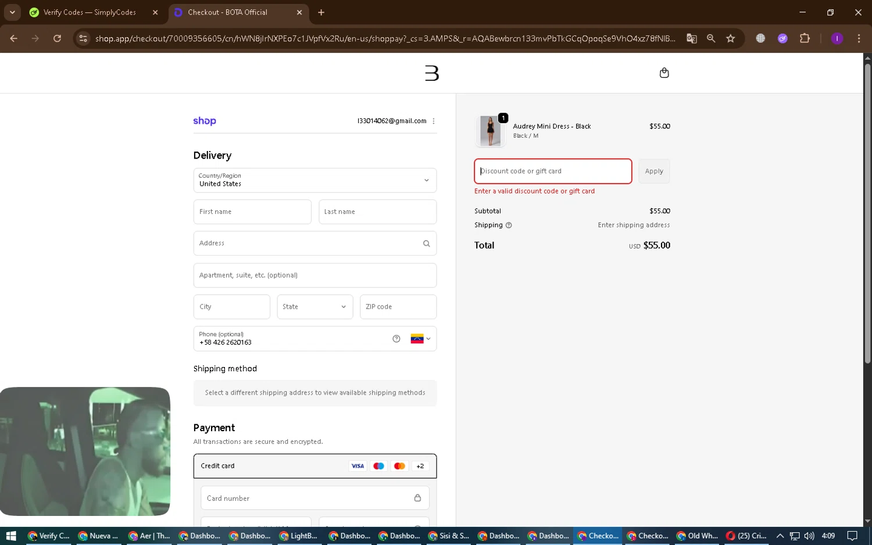This screenshot has width=872, height=545.
Task: Click the Shop Pay logo
Action: click(205, 121)
